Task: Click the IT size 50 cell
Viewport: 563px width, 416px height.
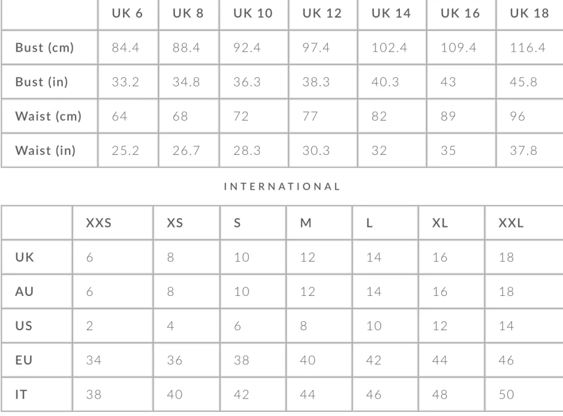Action: pyautogui.click(x=506, y=395)
